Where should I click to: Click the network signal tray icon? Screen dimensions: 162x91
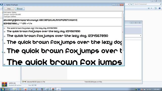(x=148, y=89)
